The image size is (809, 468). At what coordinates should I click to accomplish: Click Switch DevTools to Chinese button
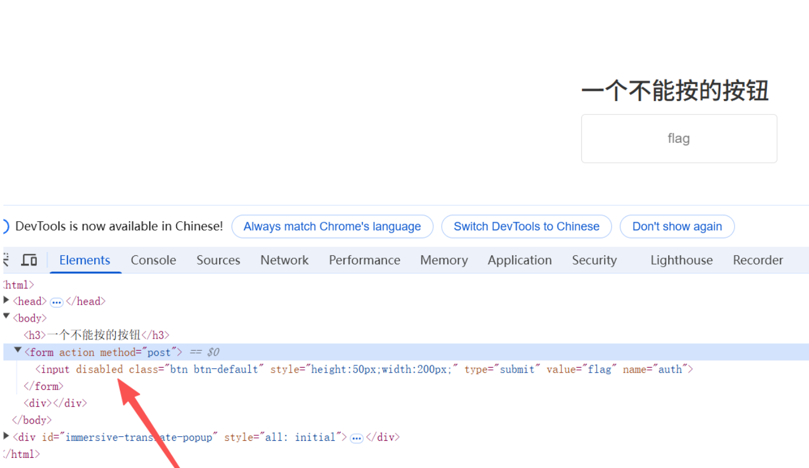pos(526,226)
